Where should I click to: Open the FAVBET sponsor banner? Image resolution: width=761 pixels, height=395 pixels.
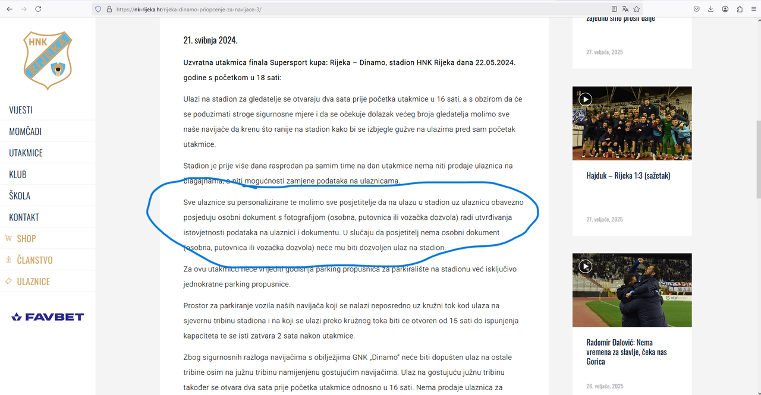(48, 317)
